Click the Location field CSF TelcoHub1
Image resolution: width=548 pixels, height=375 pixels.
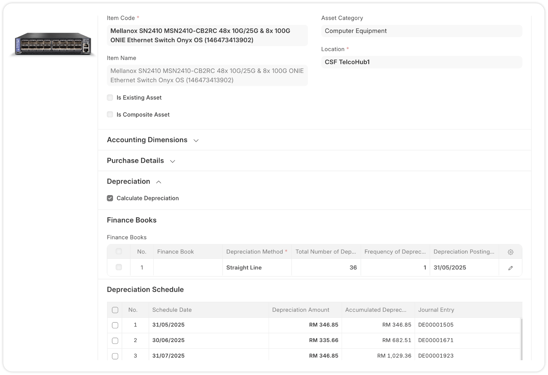[421, 62]
